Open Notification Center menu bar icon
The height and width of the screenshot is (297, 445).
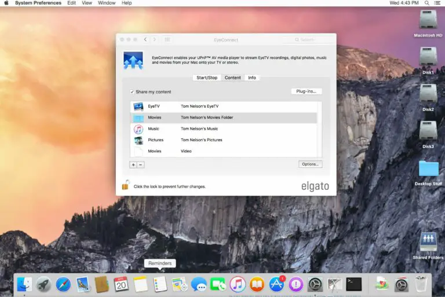tap(437, 3)
